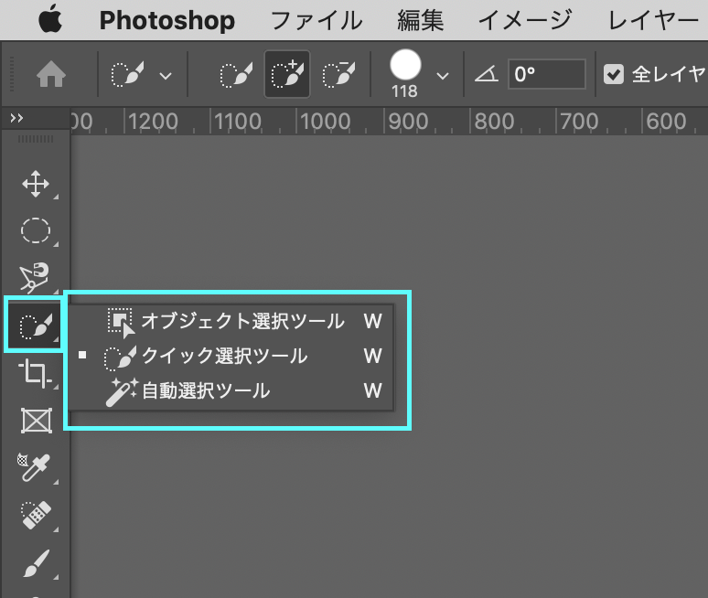Expand the toolbar with double-arrow
The height and width of the screenshot is (598, 708).
tap(16, 118)
